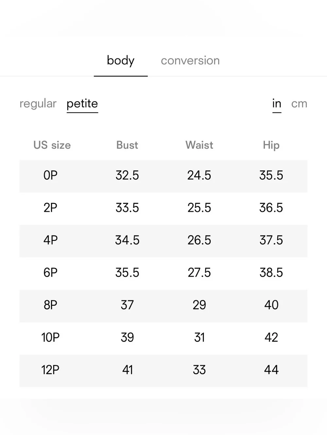Select the 6P size row
This screenshot has width=327, height=435.
click(x=163, y=273)
